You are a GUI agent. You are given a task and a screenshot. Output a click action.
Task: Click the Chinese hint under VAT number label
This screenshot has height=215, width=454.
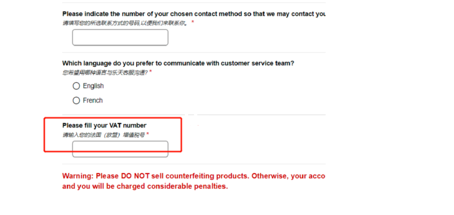(103, 135)
